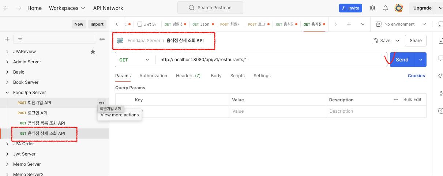This screenshot has width=443, height=176.
Task: Open a new request tab with plus
Action: point(349,24)
